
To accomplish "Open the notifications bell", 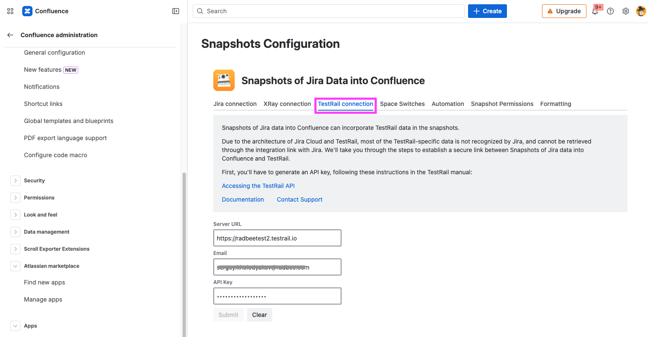I will pos(595,11).
